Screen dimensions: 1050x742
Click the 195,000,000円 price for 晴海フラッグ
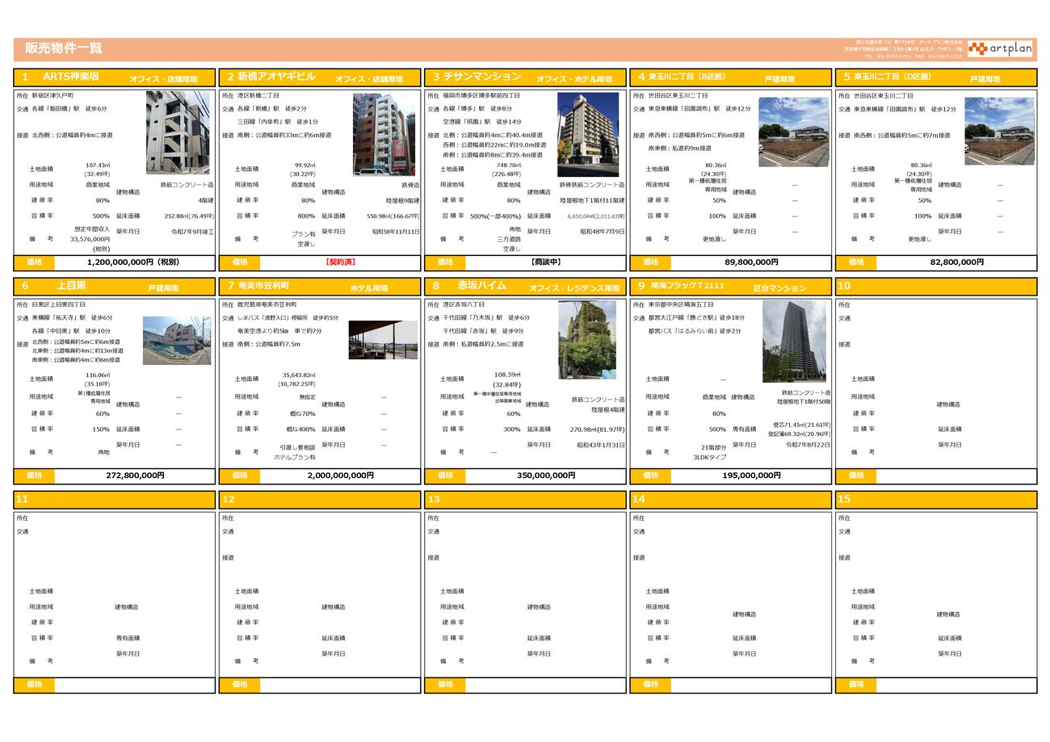coord(751,476)
